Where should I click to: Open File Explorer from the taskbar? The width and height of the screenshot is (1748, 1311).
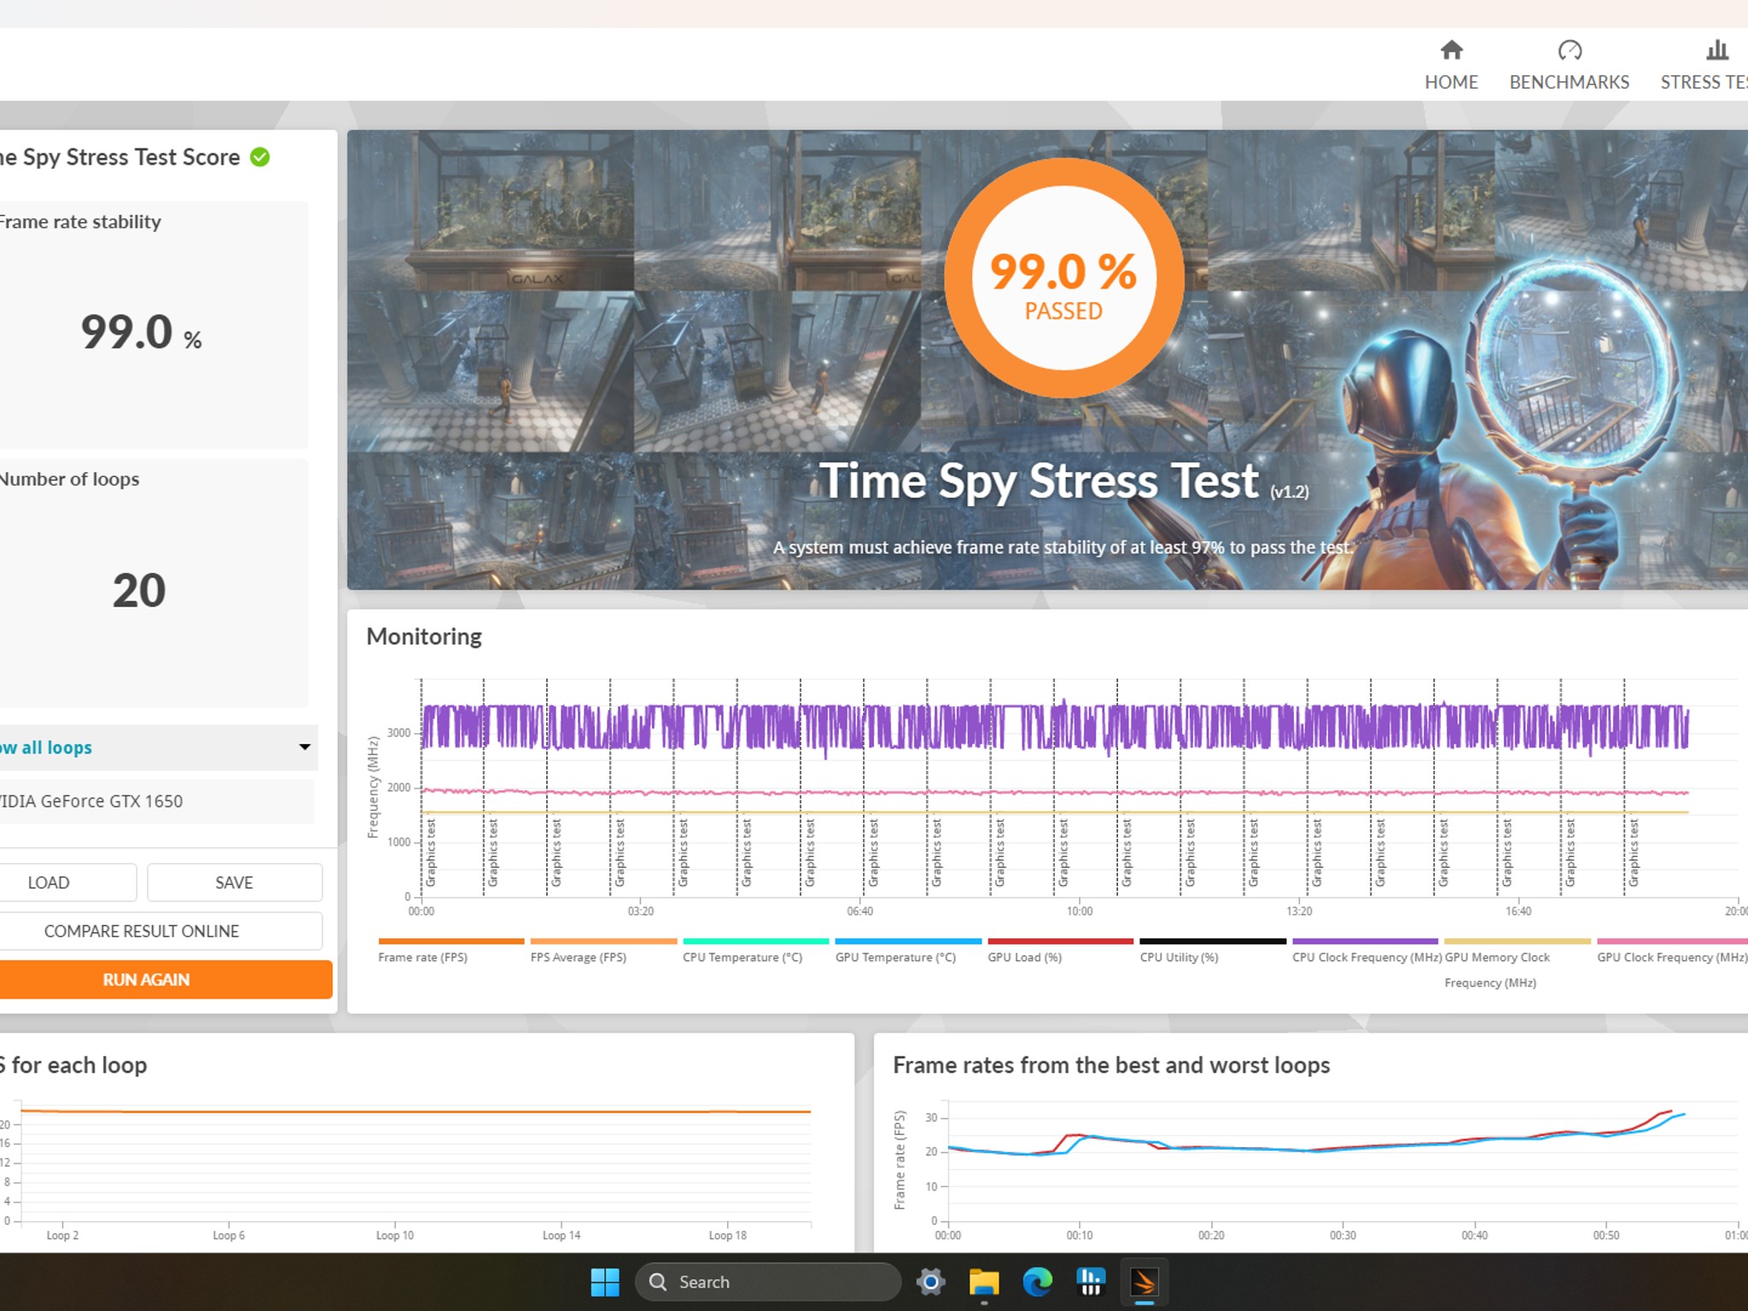click(x=984, y=1282)
